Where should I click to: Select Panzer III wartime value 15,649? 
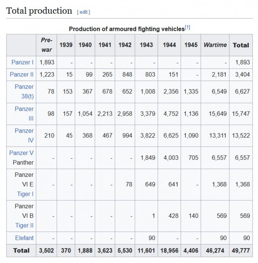click(218, 114)
